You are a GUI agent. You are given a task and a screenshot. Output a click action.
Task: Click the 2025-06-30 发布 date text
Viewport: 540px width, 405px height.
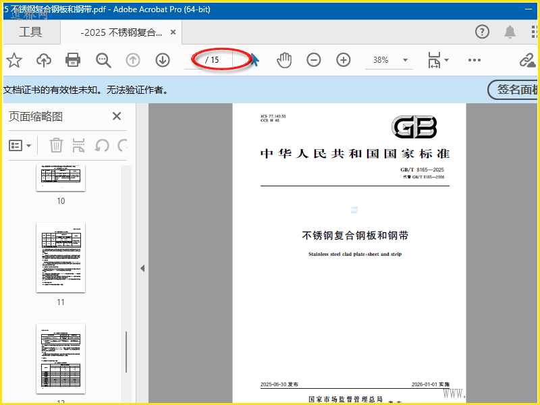[x=279, y=384]
